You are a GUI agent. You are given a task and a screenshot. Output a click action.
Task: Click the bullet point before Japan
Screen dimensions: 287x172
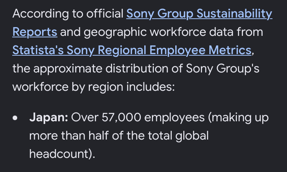(x=15, y=118)
